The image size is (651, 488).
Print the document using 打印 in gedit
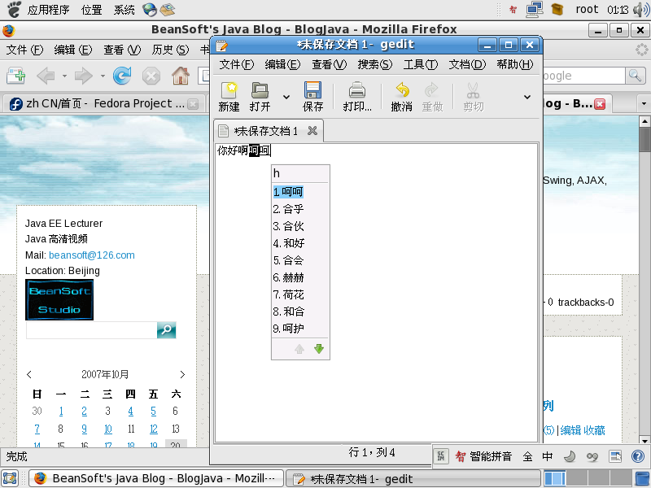tap(357, 97)
